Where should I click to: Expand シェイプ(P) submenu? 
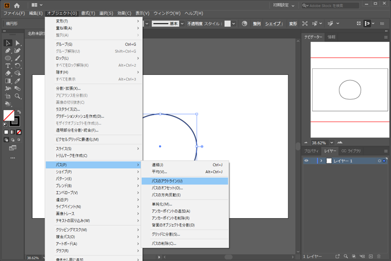point(93,172)
